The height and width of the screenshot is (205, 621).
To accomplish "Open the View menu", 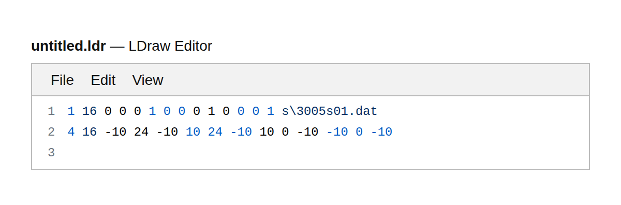I will [x=147, y=80].
